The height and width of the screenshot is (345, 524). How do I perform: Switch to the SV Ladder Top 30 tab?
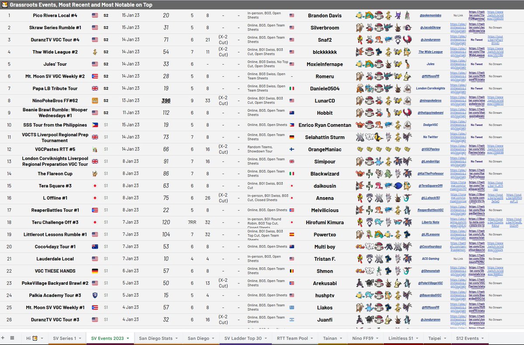(x=243, y=338)
